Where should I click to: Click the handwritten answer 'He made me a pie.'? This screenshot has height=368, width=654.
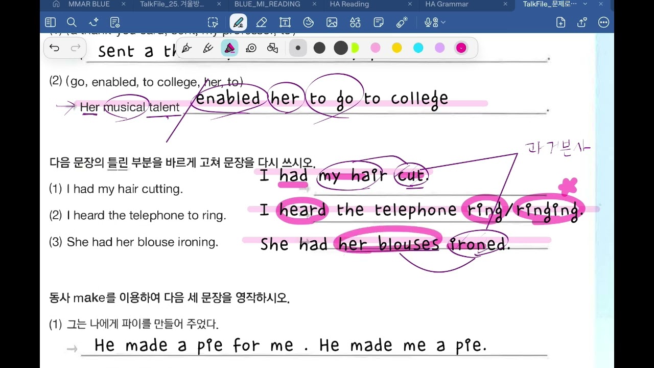[x=403, y=346]
